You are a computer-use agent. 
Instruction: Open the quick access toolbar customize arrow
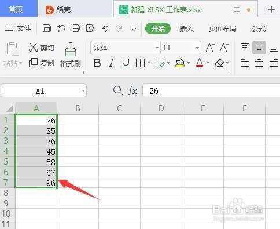[134, 29]
